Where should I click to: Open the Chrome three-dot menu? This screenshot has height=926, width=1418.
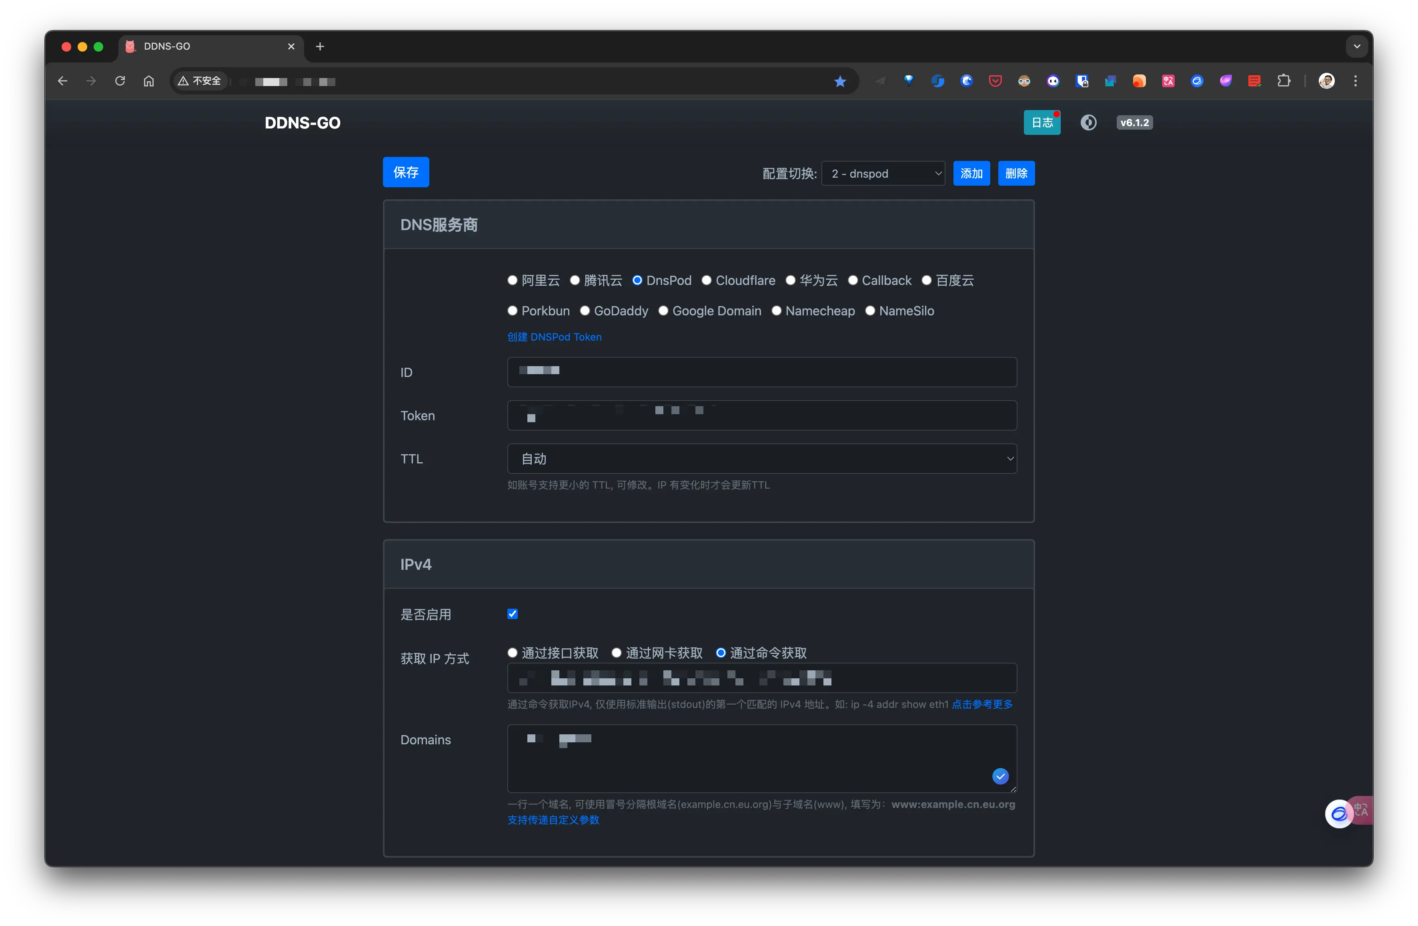1356,81
